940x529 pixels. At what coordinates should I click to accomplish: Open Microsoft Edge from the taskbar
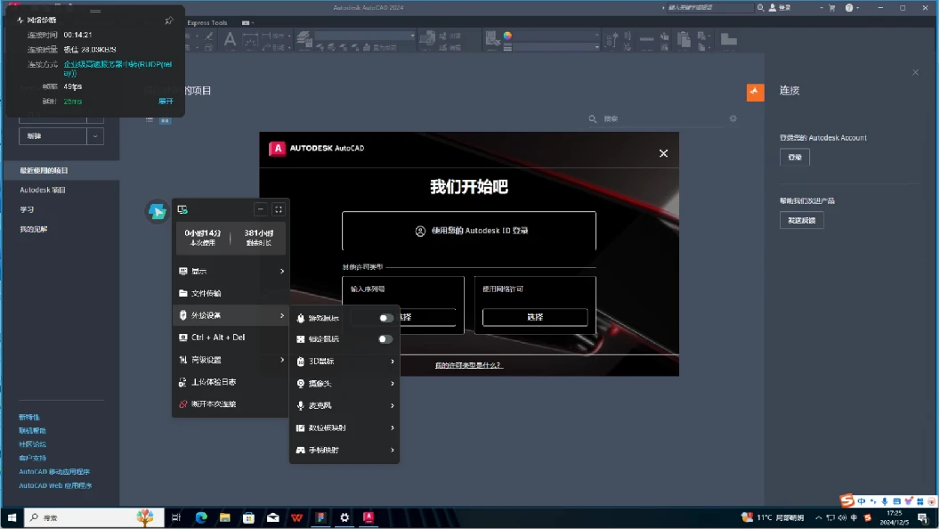coord(201,517)
